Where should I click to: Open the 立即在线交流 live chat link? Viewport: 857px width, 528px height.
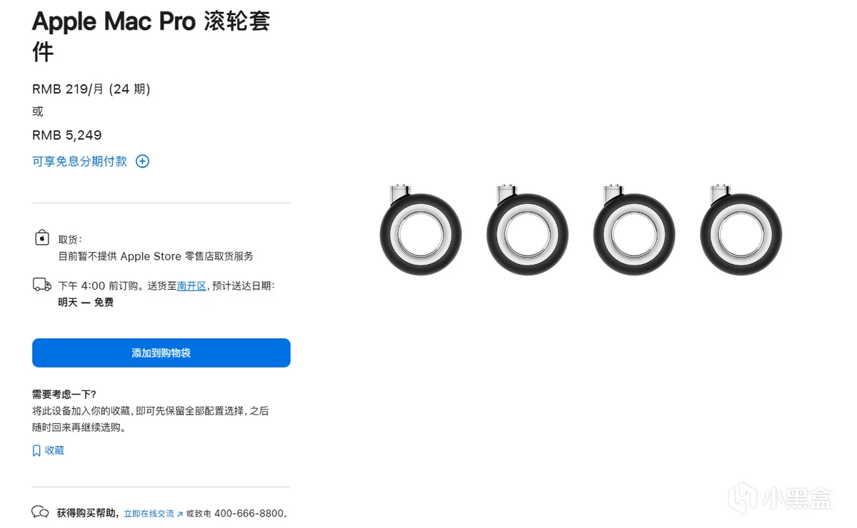[x=149, y=513]
